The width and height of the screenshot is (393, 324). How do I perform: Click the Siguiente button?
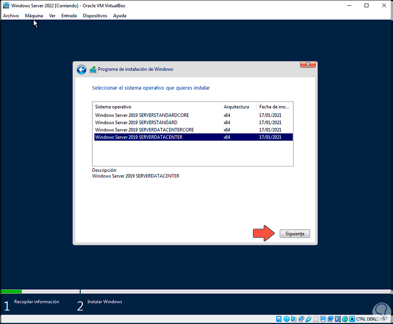[x=295, y=234]
